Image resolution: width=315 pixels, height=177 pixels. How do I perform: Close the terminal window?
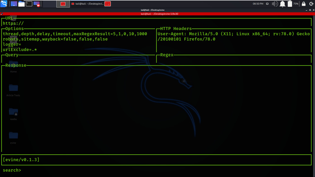[314, 10]
